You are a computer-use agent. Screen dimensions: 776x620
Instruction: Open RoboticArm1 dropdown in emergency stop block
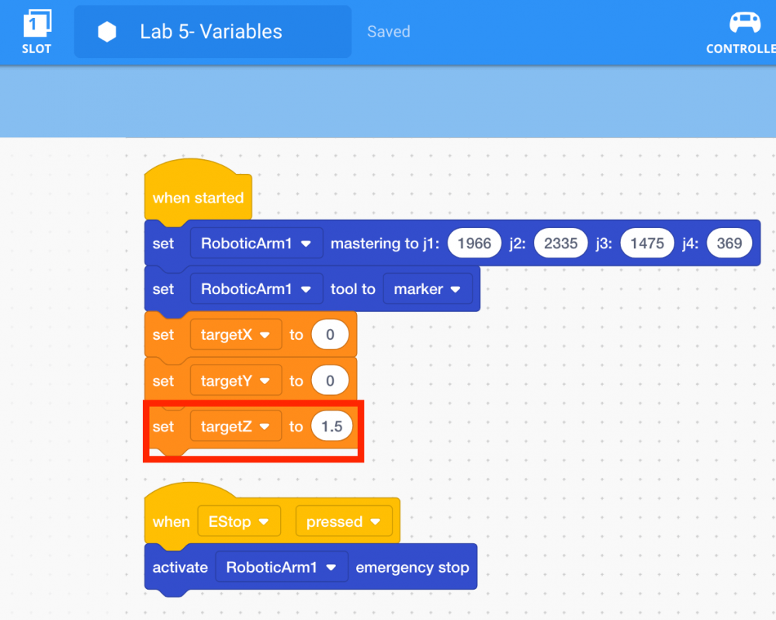281,567
